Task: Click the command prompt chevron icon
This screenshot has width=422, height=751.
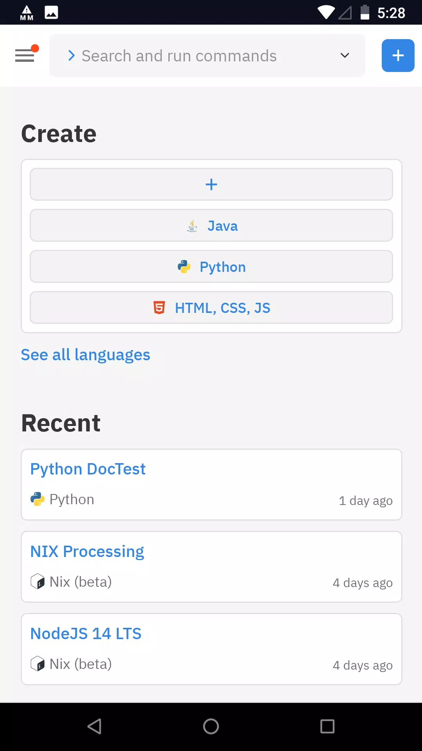Action: 71,56
